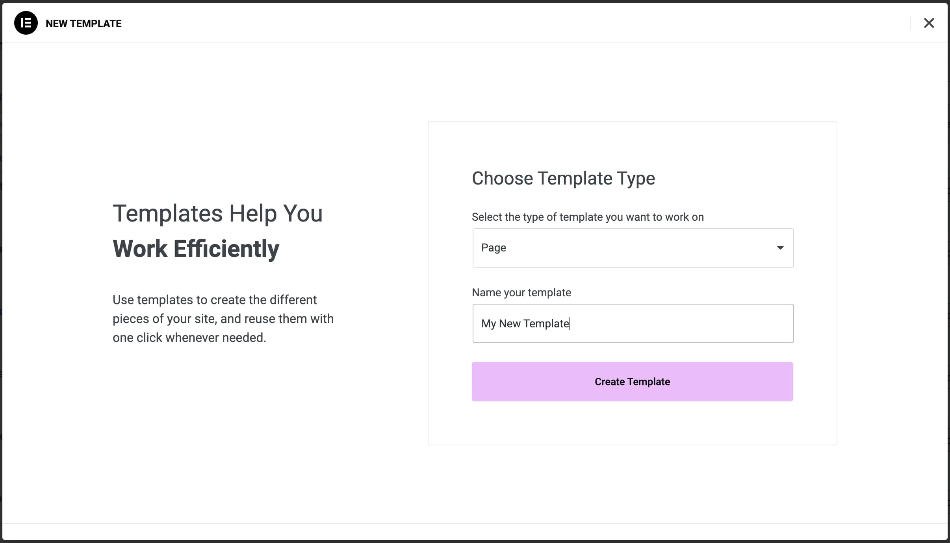This screenshot has width=950, height=543.
Task: Click the 'Page' text inside the dropdown box
Action: [494, 247]
